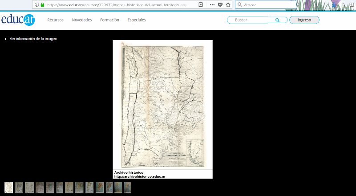Open the page actions three-dots menu

[x=212, y=4]
